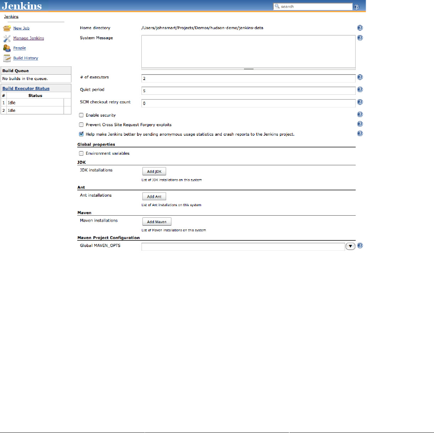Show help for Quiet period
434x433 pixels.
click(360, 89)
